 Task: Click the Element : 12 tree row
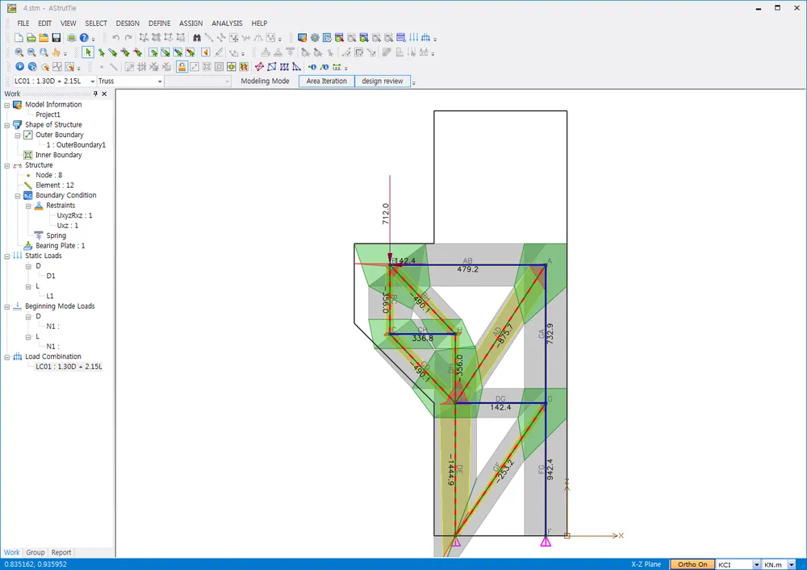click(55, 185)
